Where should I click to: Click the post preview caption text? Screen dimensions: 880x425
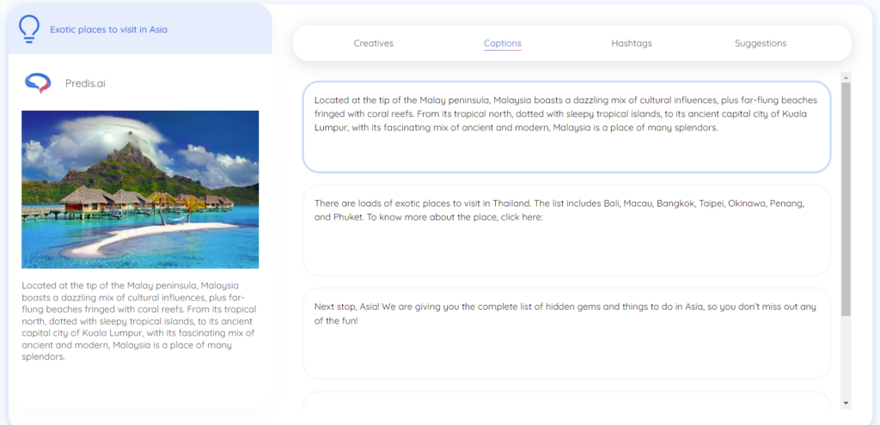point(138,321)
